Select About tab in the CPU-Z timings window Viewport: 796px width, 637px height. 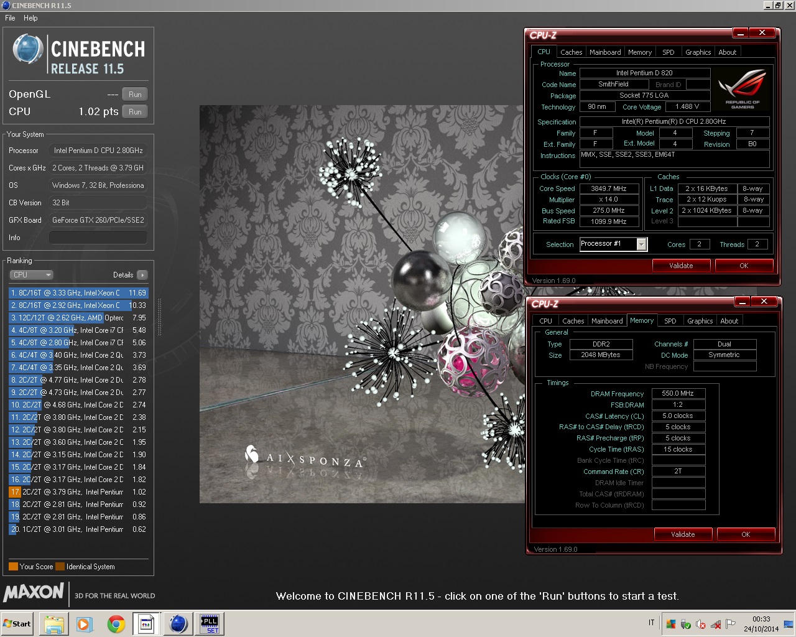[x=729, y=321]
